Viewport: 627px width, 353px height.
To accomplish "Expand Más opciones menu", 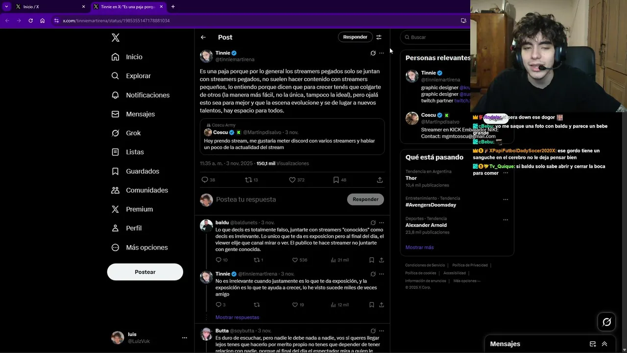I will tap(140, 248).
